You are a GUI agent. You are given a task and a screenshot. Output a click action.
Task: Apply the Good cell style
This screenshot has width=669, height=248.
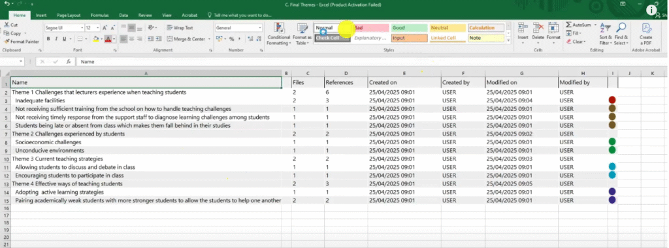coord(409,27)
